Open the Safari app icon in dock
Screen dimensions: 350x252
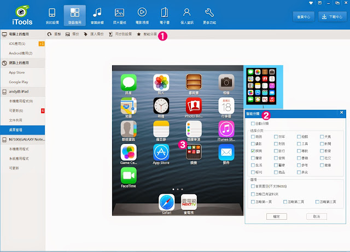click(166, 202)
